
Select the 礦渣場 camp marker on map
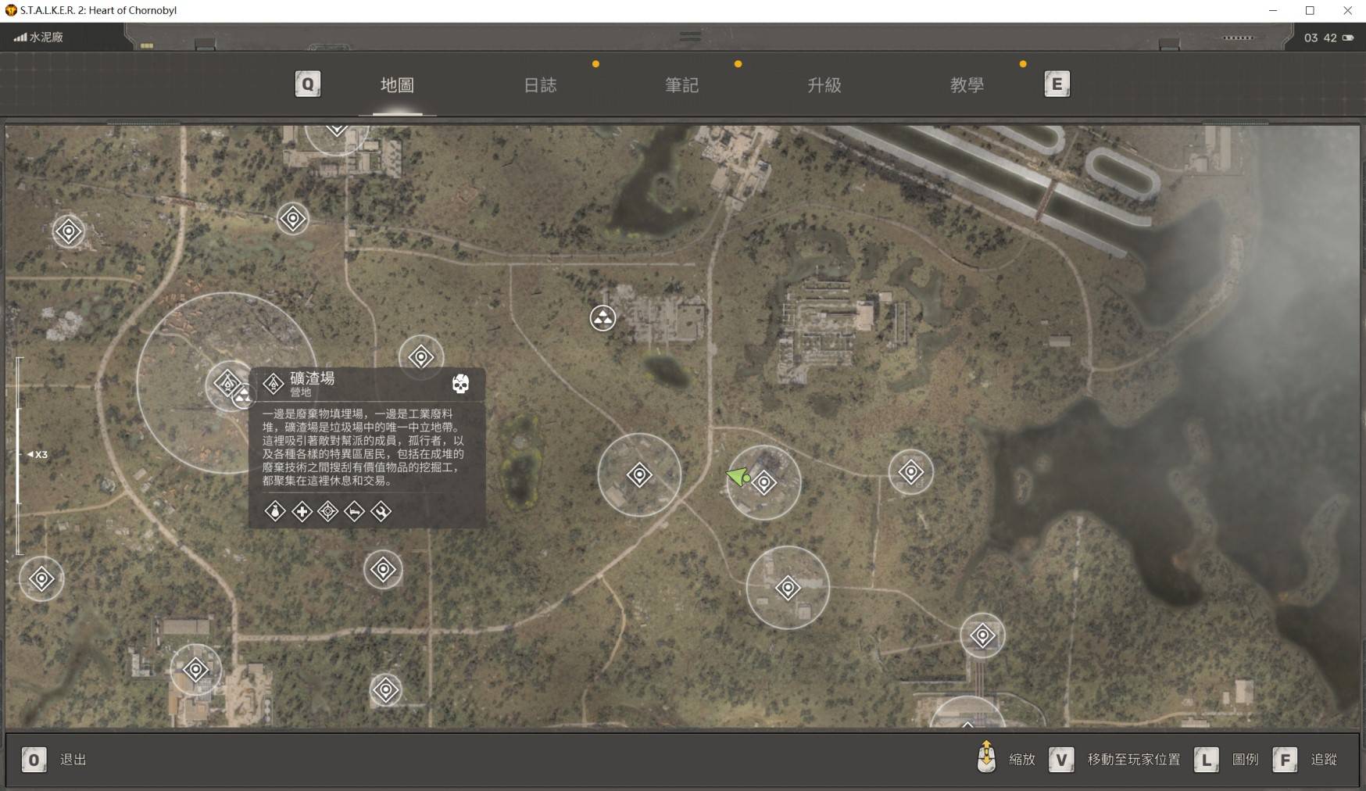coord(227,383)
